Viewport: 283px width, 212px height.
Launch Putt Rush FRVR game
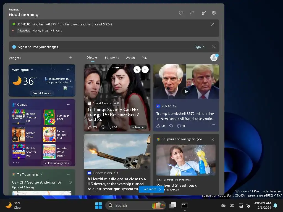coord(57,117)
